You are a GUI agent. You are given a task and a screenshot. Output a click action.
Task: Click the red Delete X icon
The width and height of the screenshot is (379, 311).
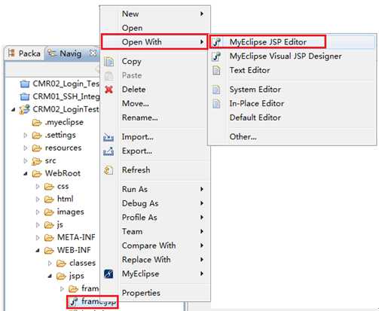coord(109,90)
